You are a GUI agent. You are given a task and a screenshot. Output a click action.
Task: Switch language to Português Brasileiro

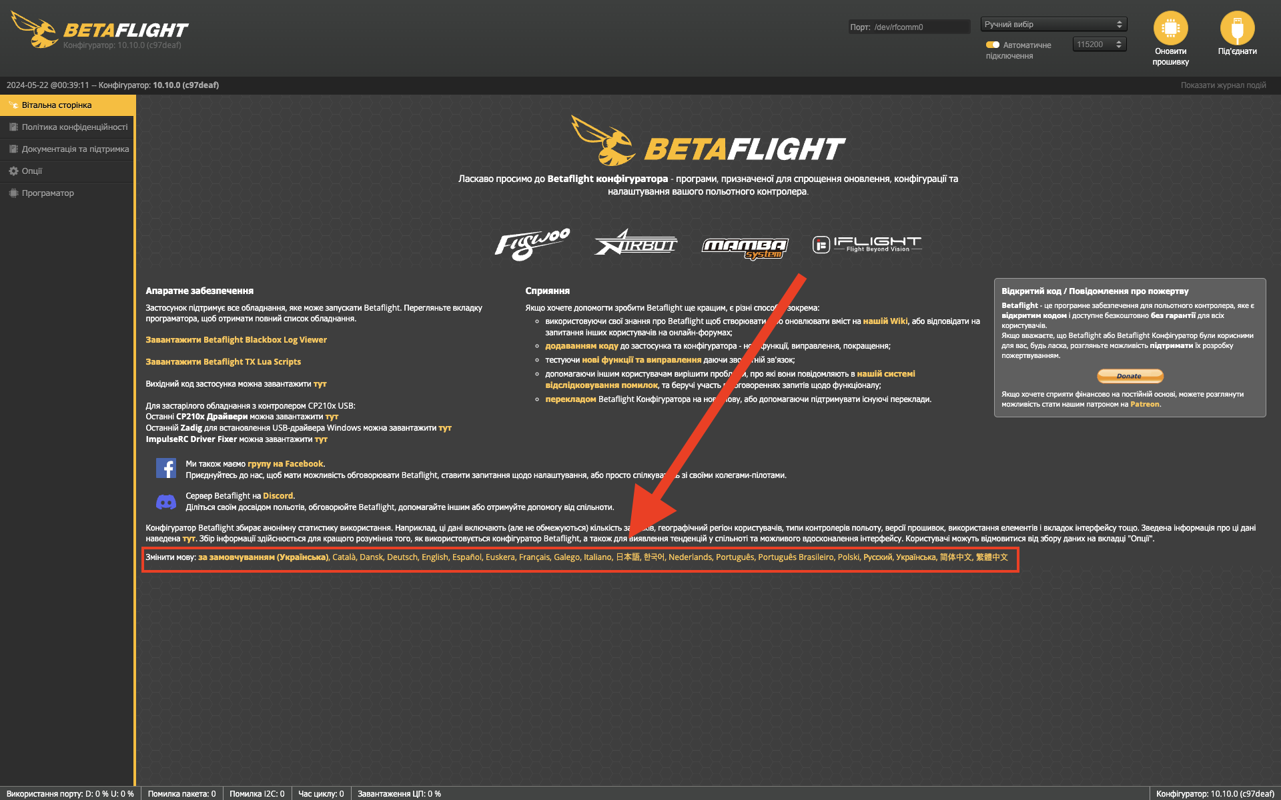795,557
